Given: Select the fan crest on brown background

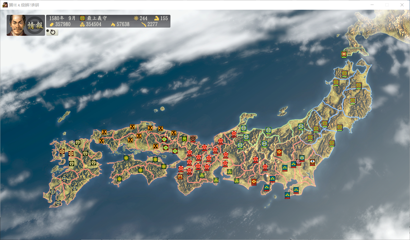Looking at the screenshot, I should coord(312,162).
